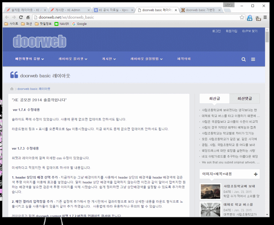Click the home icon in the breadcrumb
This screenshot has height=225, width=274.
point(12,89)
